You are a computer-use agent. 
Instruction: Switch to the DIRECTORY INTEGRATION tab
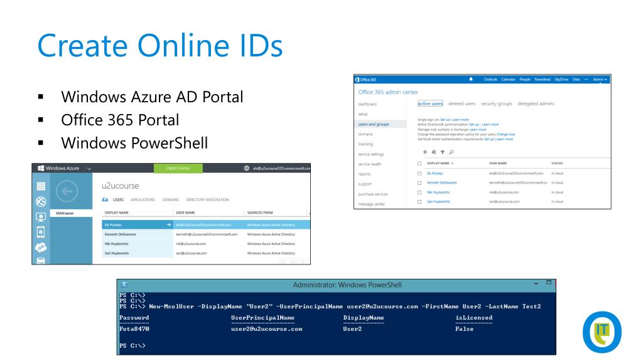coord(207,200)
